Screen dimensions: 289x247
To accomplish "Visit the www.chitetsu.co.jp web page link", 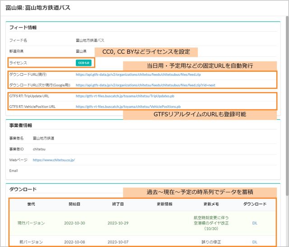I will click(x=53, y=160).
